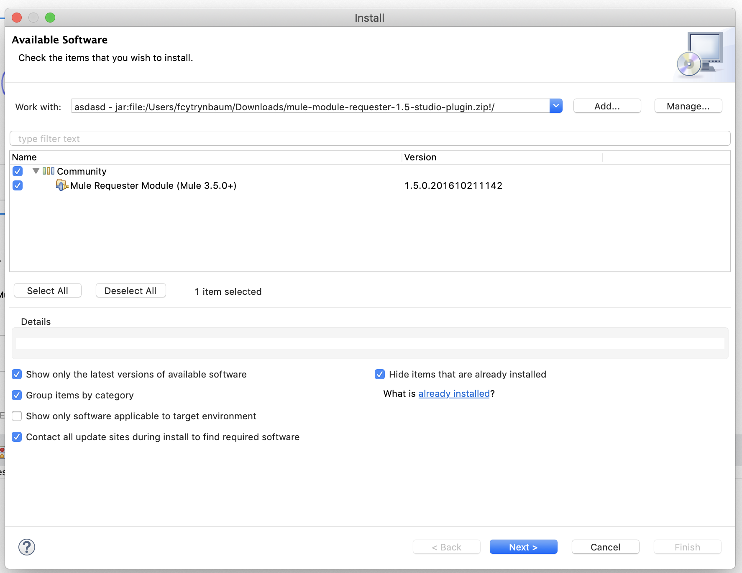Enable showing only software for target environment
This screenshot has height=573, width=742.
coord(17,416)
